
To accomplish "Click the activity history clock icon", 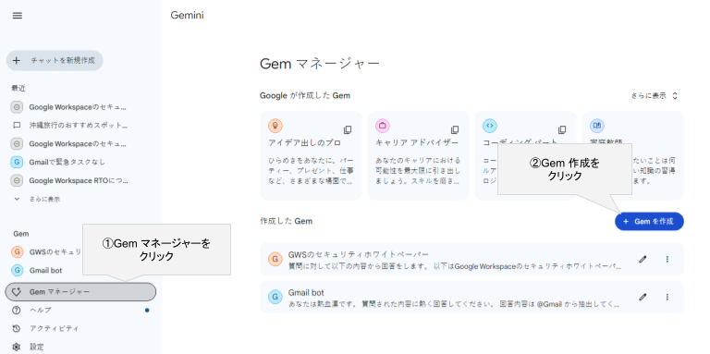I will [17, 328].
